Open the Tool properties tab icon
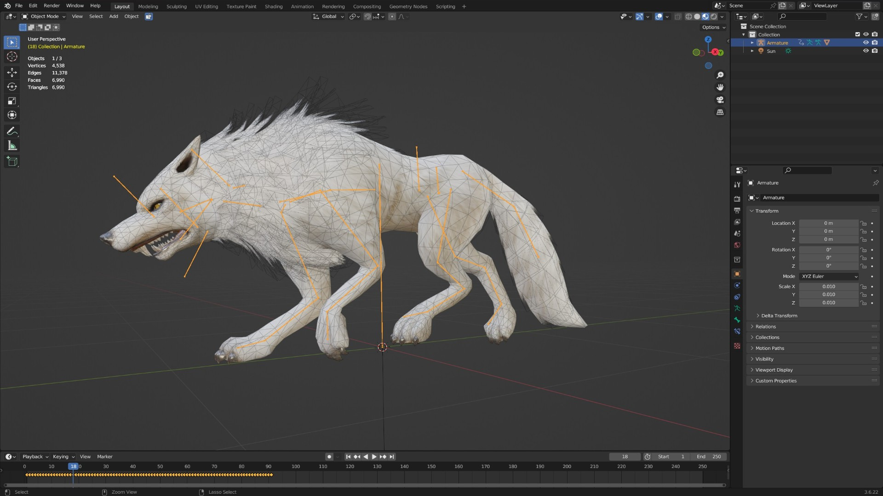Image resolution: width=883 pixels, height=496 pixels. coord(737,184)
